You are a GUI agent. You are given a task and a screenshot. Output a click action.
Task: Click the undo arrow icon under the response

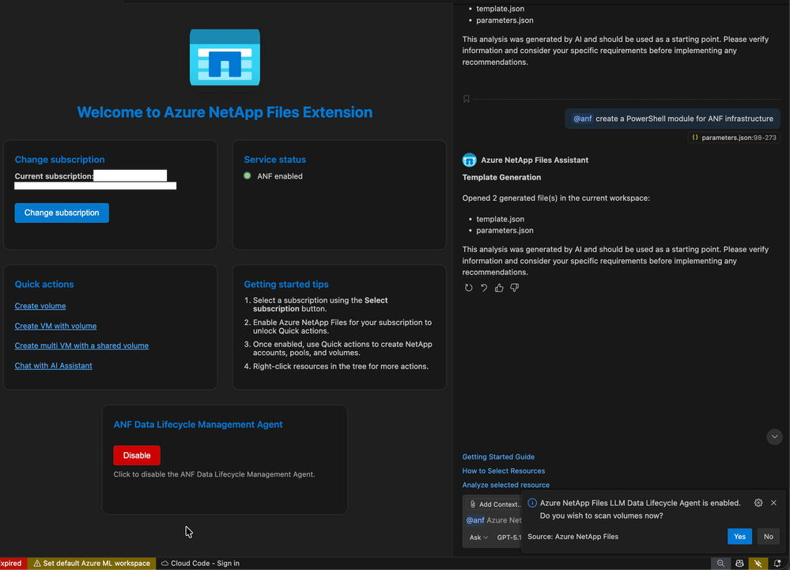(484, 288)
